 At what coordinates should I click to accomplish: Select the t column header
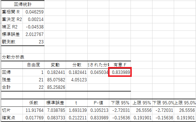(77, 103)
